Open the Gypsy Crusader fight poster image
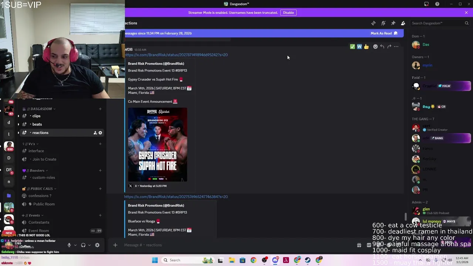Screen dimensions: 473x266 point(158,144)
